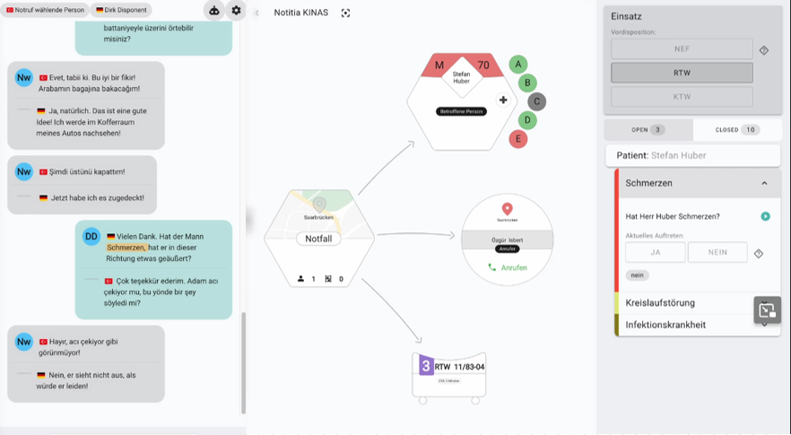This screenshot has width=791, height=435.
Task: Click the Notitia KINAS title
Action: click(301, 13)
